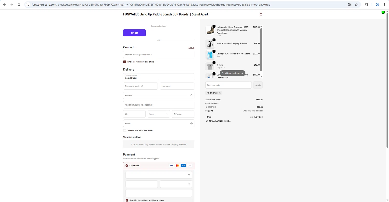Click the Enter shipping address text
The height and width of the screenshot is (202, 389).
coord(253,111)
